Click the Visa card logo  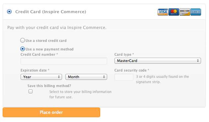tap(163, 12)
